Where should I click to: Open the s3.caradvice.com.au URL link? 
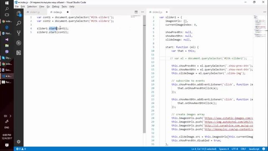click(x=229, y=126)
